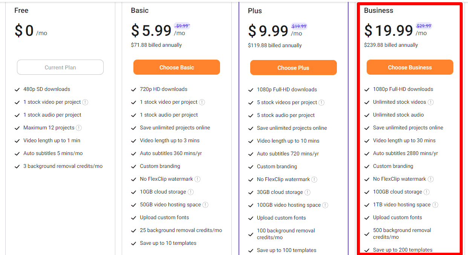Image resolution: width=468 pixels, height=255 pixels.
Task: Click the info icon beside "30GB cloud storage" in Plus
Action: [x=307, y=192]
